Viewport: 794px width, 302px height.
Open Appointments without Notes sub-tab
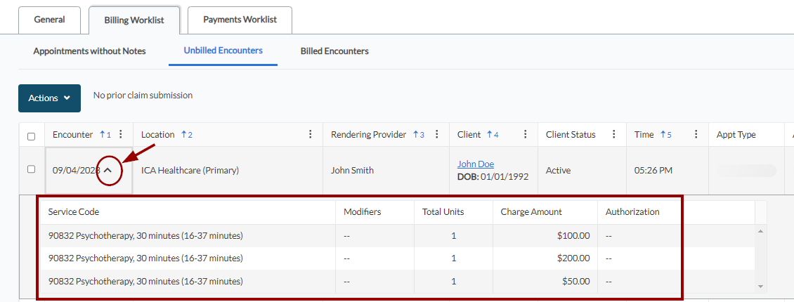(x=89, y=51)
